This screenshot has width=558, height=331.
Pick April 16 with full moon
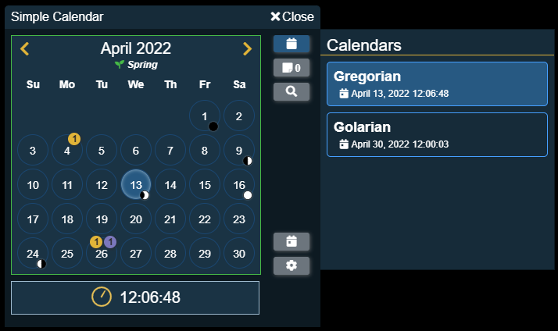[x=238, y=185]
